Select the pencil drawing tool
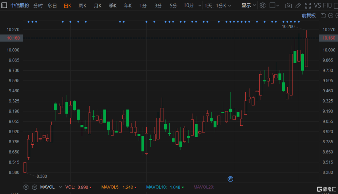The height and width of the screenshot is (194, 338). coord(298,5)
